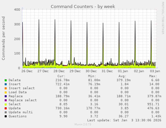This screenshot has height=128, width=166.
Task: Click the orange Insert select legend swatch
Action: tap(6, 88)
